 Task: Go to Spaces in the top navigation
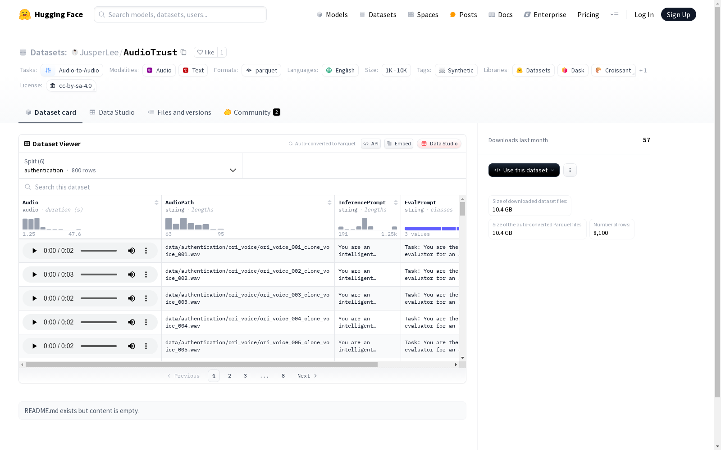[x=423, y=14]
